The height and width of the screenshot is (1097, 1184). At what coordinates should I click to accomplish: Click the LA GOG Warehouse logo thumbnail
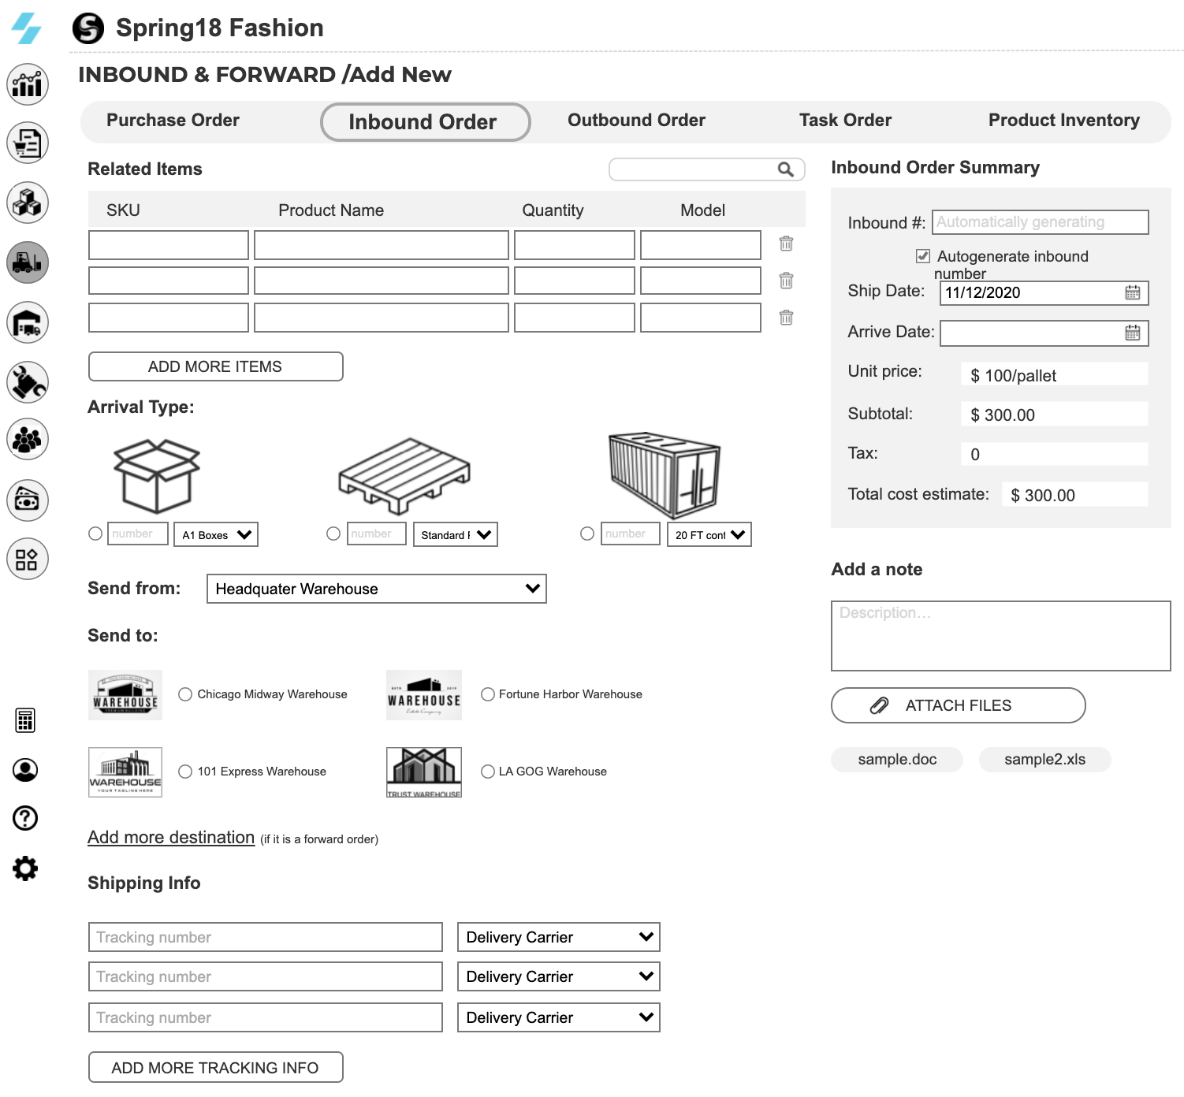pos(424,772)
